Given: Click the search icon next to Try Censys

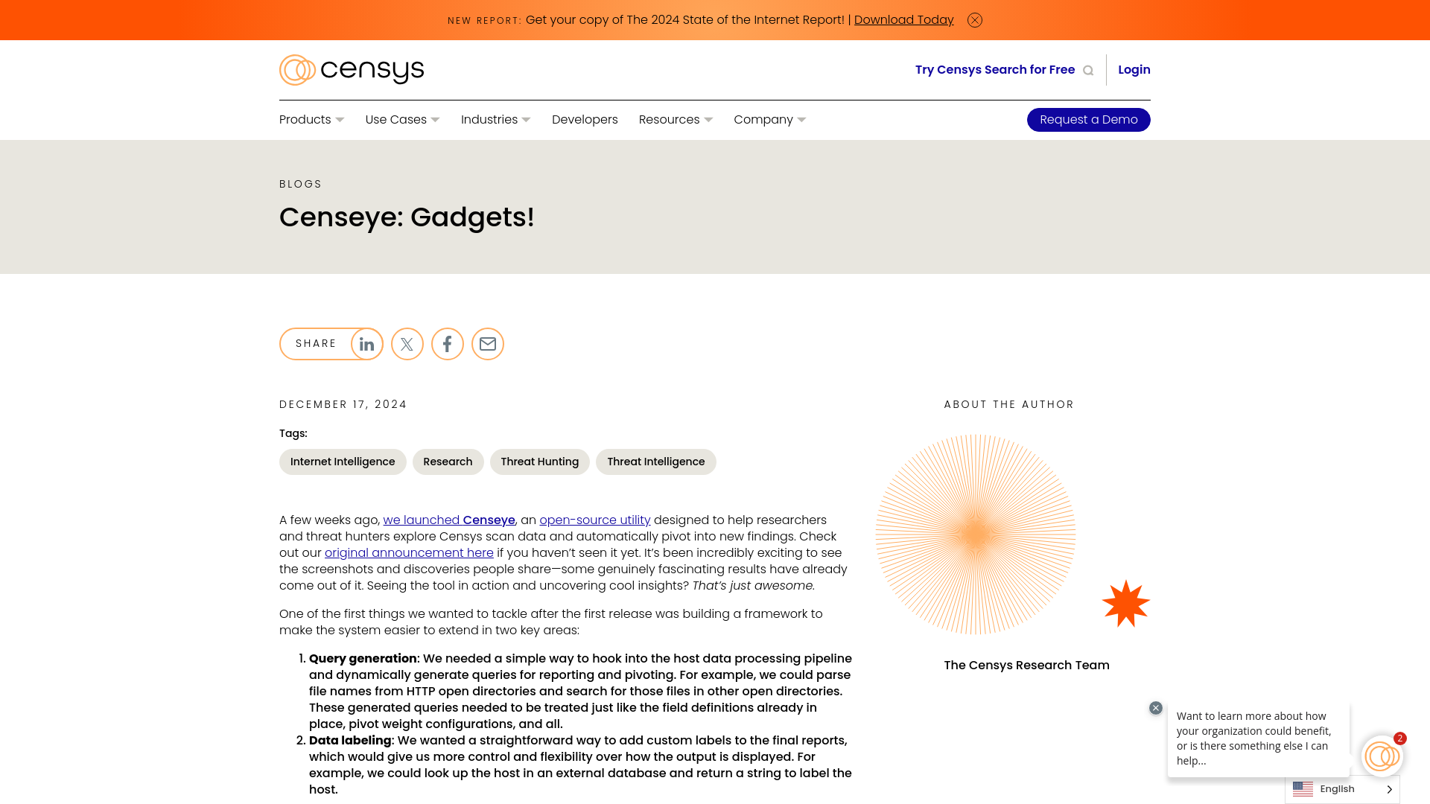Looking at the screenshot, I should (x=1088, y=70).
